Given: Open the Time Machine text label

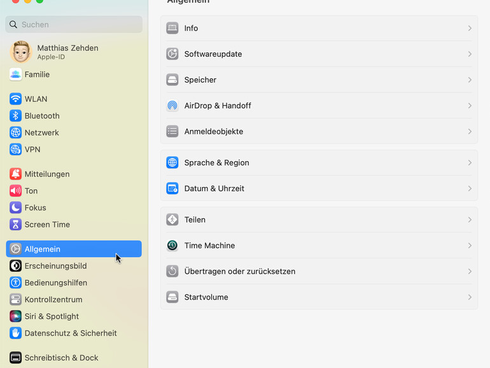Looking at the screenshot, I should pos(210,245).
